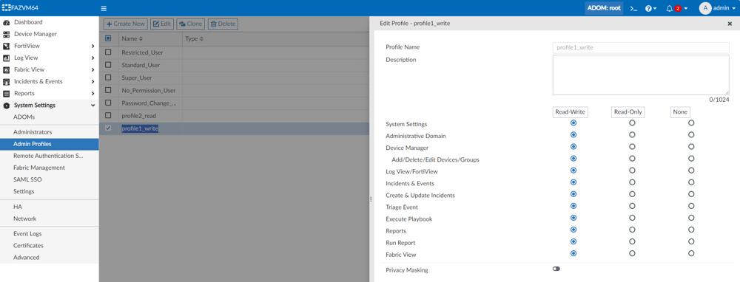740x282 pixels.
Task: Open Remote Authentication Server page
Action: tap(49, 156)
